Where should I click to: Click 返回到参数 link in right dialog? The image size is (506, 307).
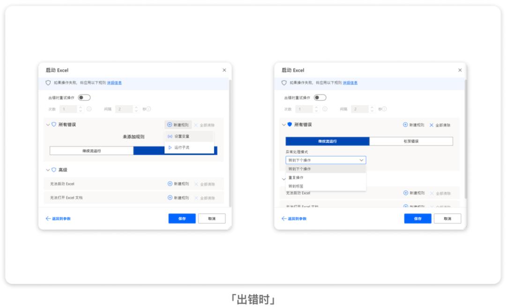[x=294, y=219]
